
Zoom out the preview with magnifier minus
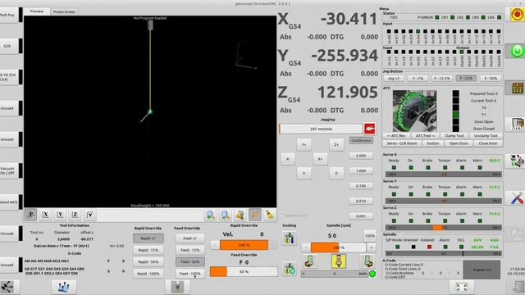(x=226, y=215)
